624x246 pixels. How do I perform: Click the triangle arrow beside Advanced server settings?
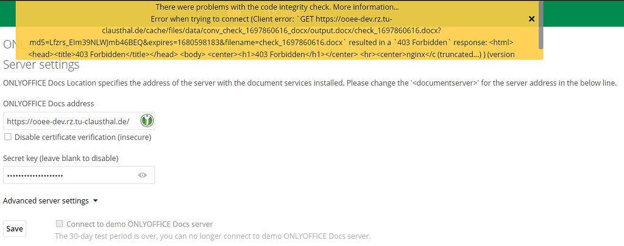coord(96,200)
